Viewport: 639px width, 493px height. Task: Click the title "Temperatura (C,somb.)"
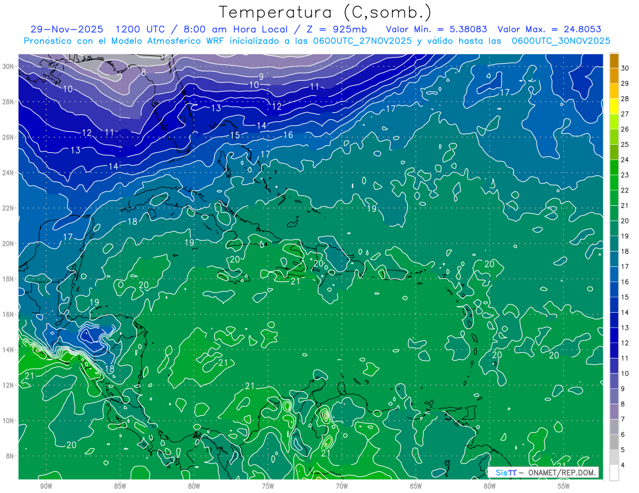[325, 12]
